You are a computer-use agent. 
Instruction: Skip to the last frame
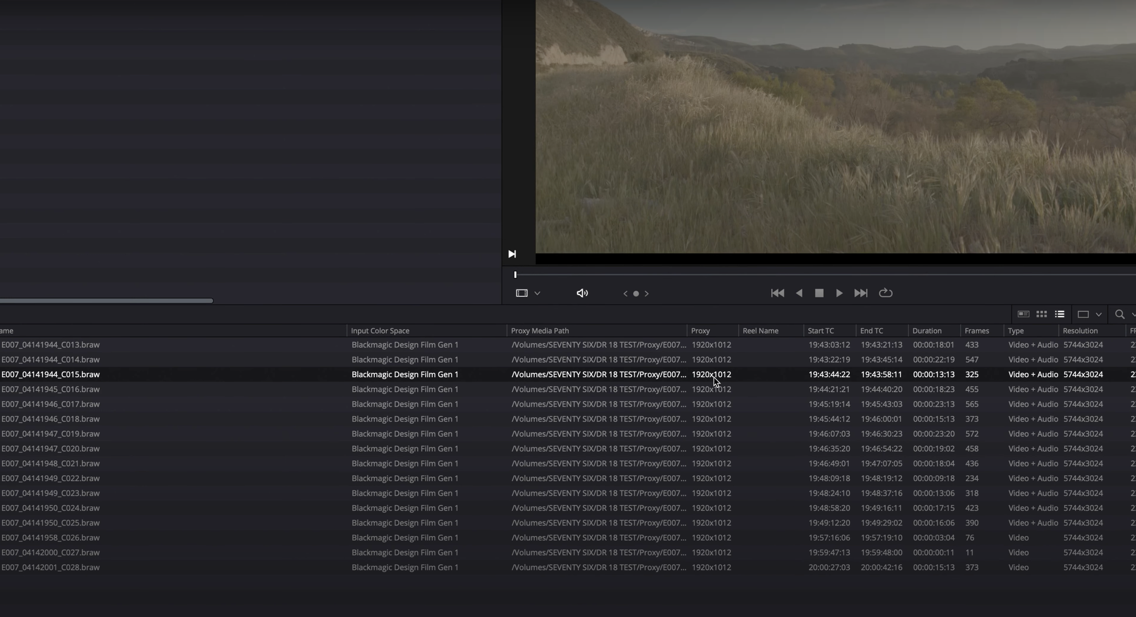[860, 293]
